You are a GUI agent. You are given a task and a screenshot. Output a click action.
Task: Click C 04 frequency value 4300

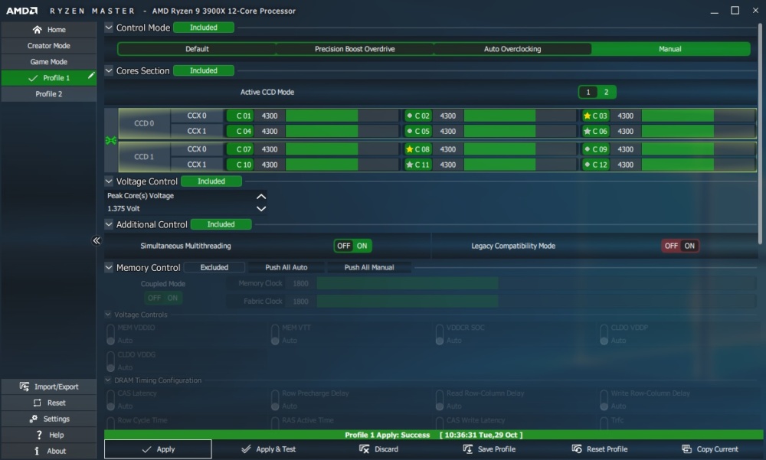[x=270, y=132]
